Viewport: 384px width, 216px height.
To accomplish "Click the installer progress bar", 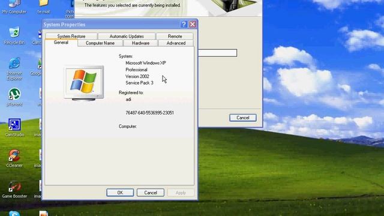I will (217, 53).
